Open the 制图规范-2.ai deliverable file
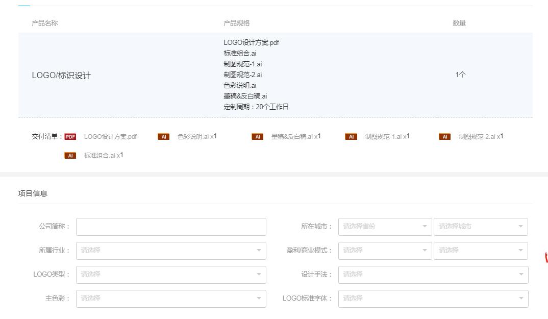Viewport: 548px width, 319px height. coord(481,136)
